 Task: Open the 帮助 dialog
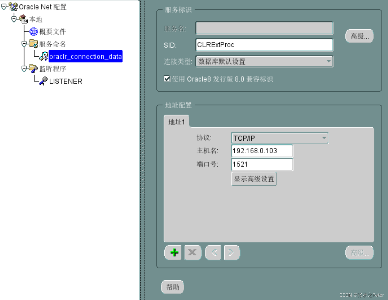[172, 287]
